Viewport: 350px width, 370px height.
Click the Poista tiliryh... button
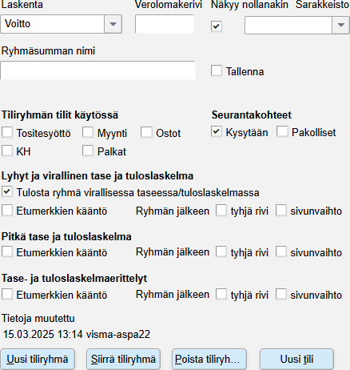tap(209, 359)
